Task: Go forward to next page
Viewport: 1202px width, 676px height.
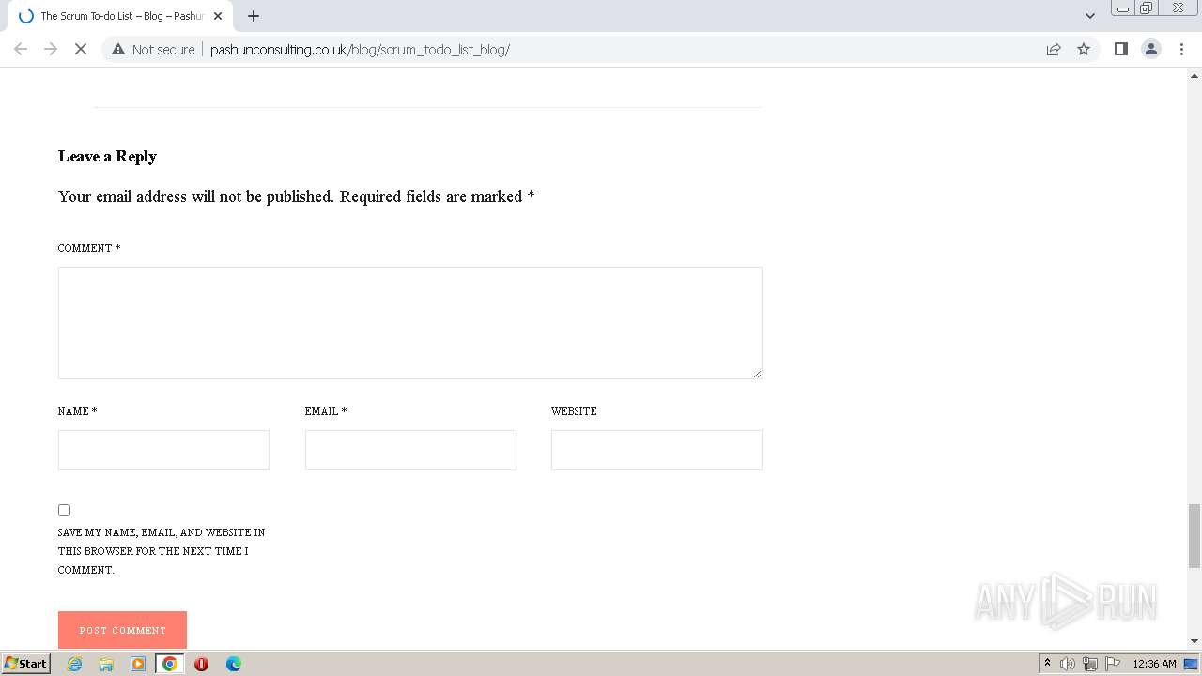Action: click(x=51, y=49)
